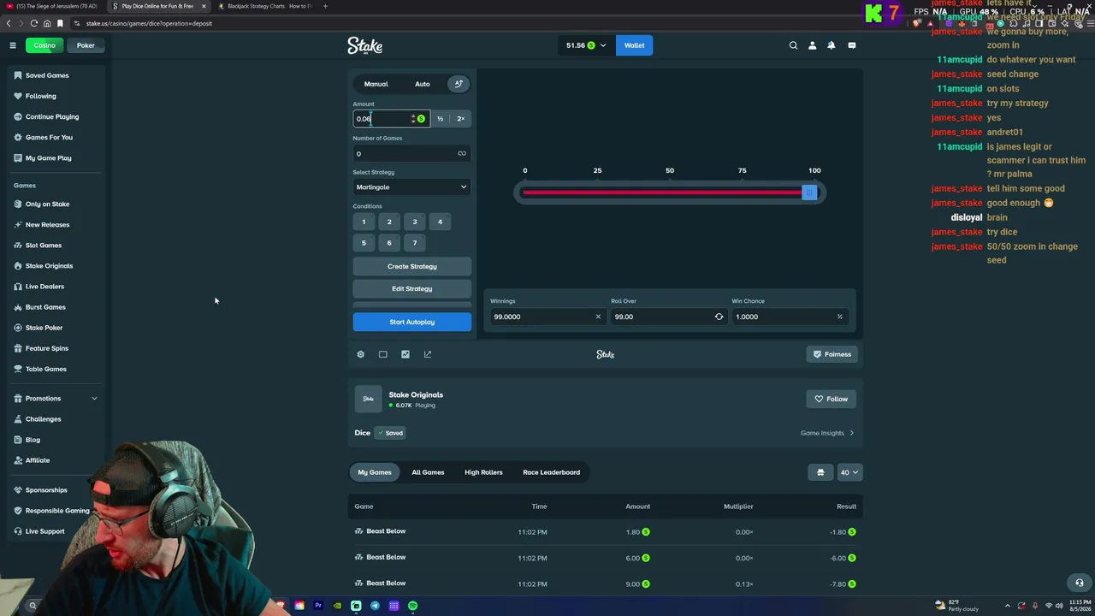
Task: Switch to the High Rollers tab
Action: click(x=483, y=472)
